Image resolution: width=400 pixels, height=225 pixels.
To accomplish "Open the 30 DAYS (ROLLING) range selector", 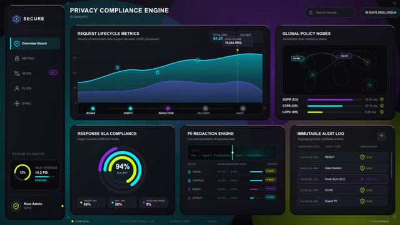I will (x=380, y=12).
